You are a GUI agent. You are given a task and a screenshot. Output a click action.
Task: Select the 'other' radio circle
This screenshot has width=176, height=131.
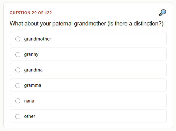18,117
